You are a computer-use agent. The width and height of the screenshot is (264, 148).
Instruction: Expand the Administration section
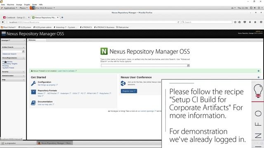point(24,76)
